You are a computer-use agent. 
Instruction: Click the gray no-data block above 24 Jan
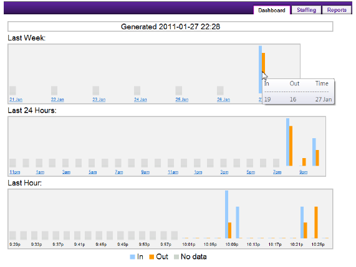[x=137, y=91]
